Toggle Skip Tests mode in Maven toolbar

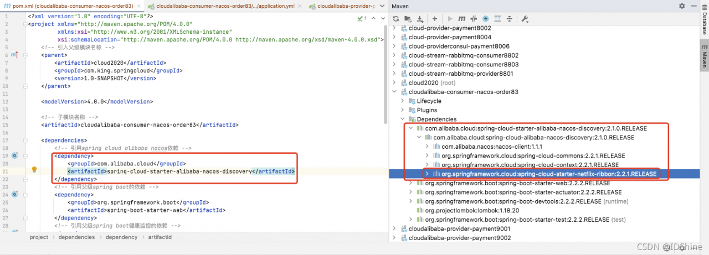coord(474,19)
